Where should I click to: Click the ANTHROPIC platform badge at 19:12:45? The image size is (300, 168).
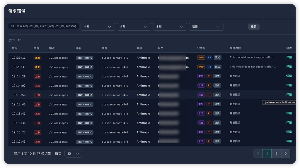coord(85,142)
